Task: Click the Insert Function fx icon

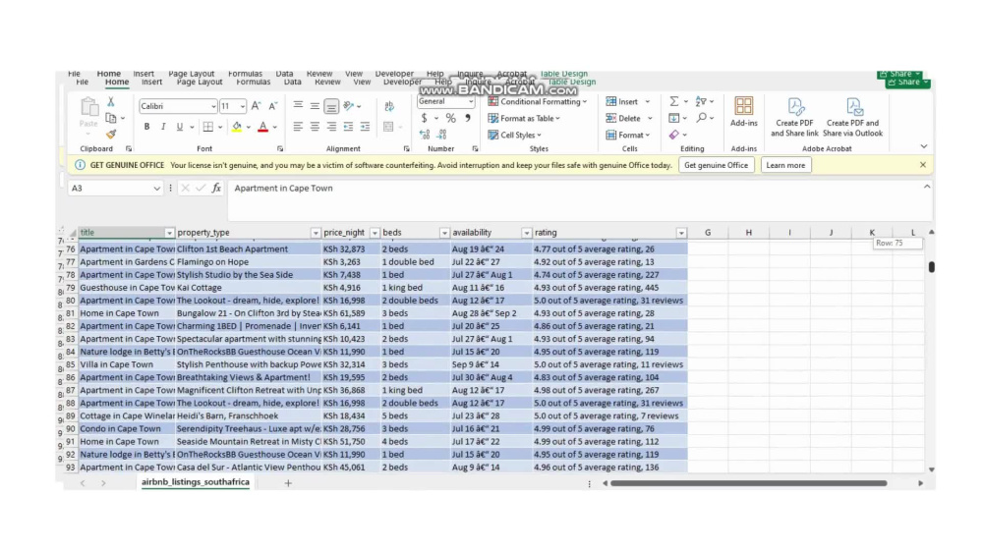Action: tap(216, 188)
